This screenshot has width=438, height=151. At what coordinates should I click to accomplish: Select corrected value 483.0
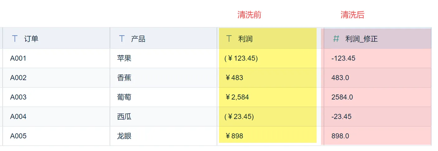point(340,78)
